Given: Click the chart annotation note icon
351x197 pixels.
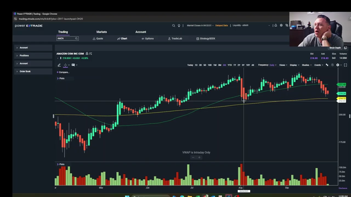Looking at the screenshot, I should (x=73, y=65).
